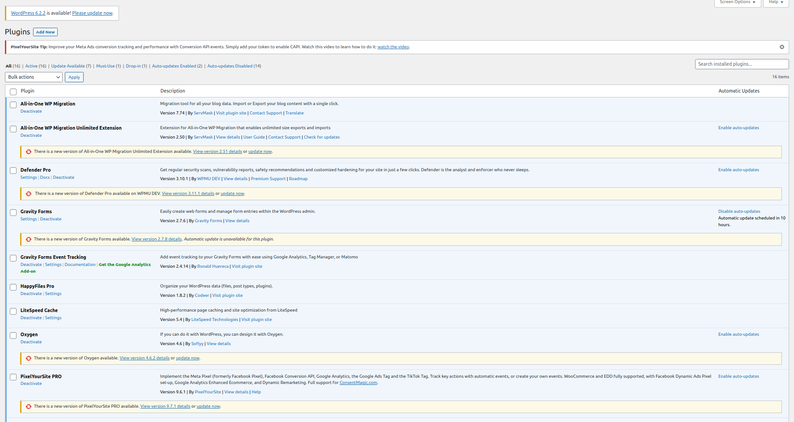Deactivate the Oxygen plugin
The width and height of the screenshot is (794, 422).
tap(31, 342)
